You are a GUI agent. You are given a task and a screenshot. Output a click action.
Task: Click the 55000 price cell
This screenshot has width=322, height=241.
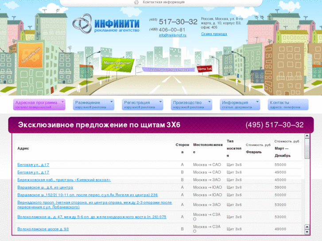(x=280, y=164)
